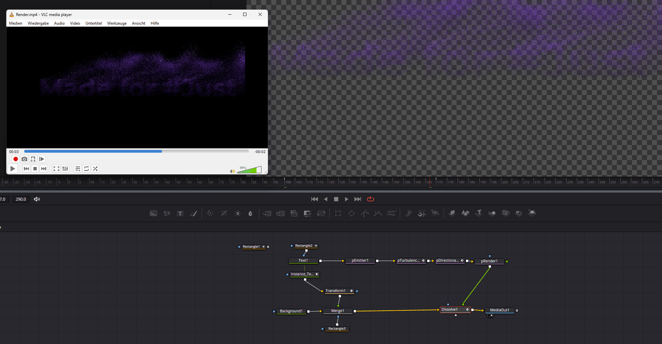
Task: Toggle VLC loop repeat mode
Action: point(87,169)
